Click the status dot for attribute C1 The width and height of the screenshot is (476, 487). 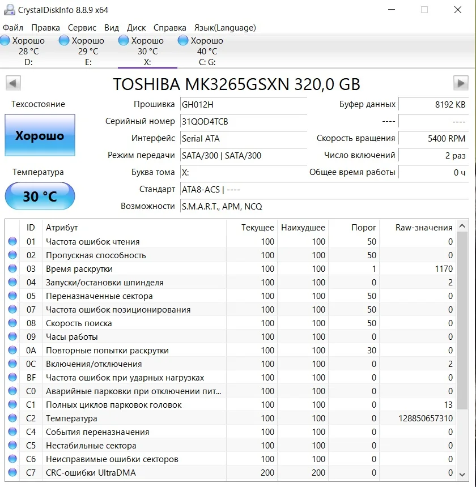12,404
